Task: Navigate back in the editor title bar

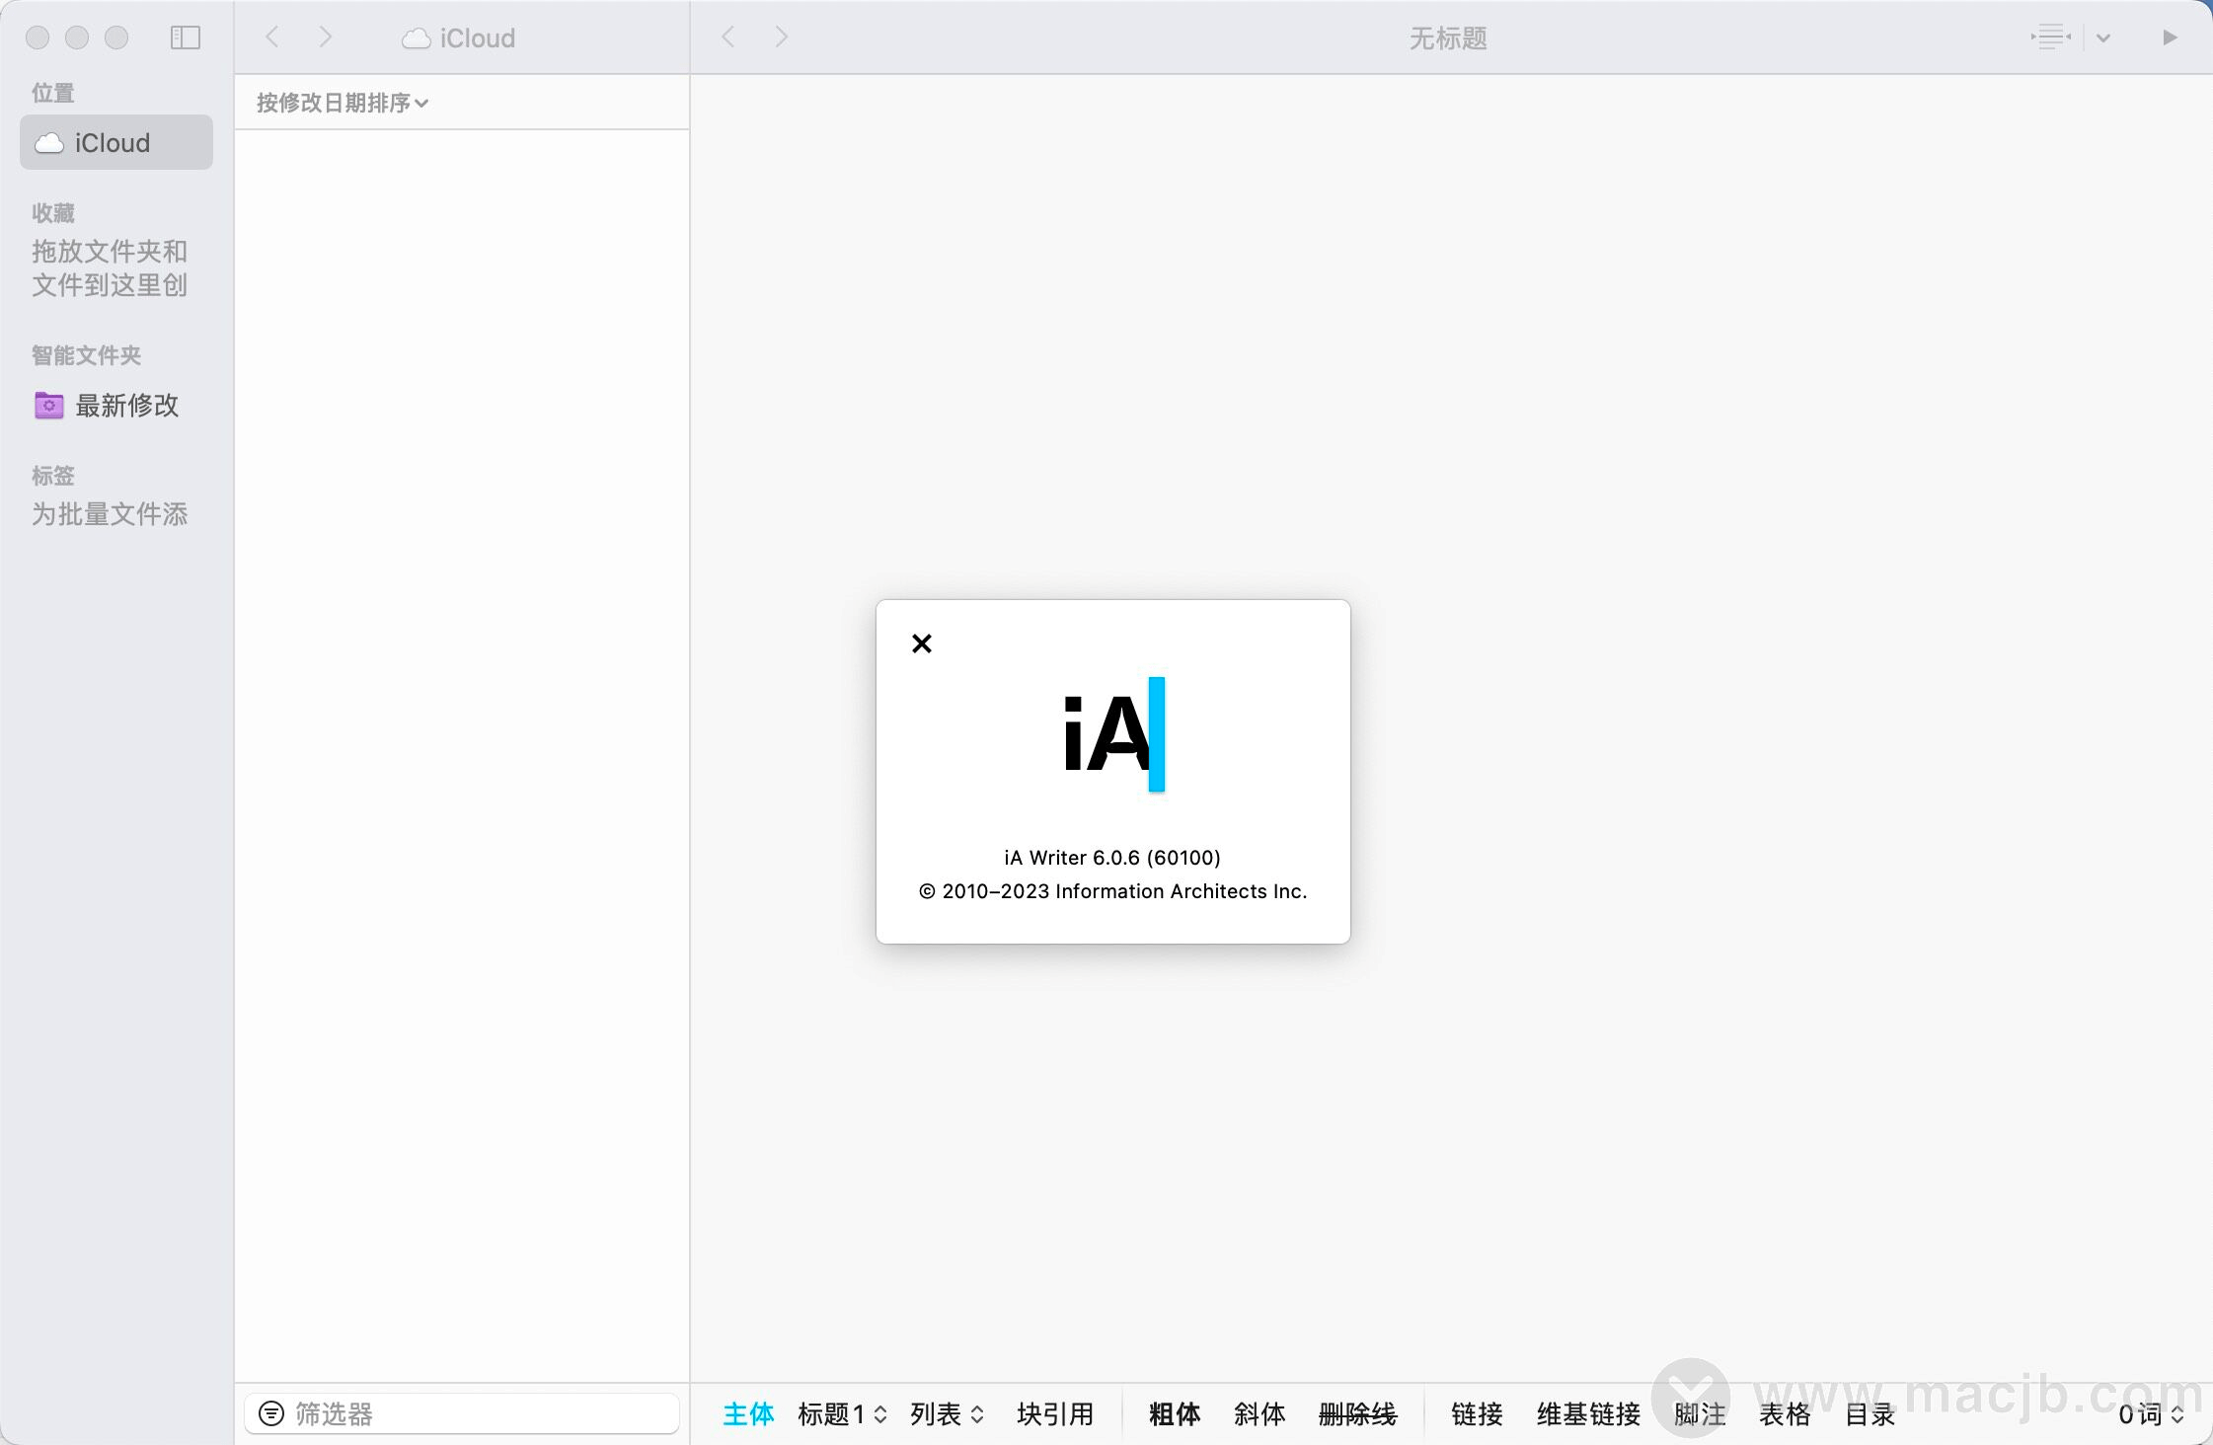Action: tap(728, 38)
